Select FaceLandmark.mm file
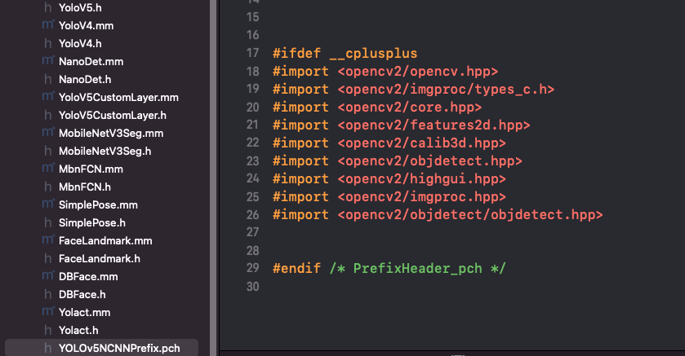 (105, 240)
